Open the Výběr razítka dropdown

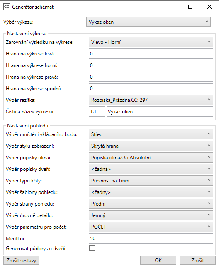(151, 100)
